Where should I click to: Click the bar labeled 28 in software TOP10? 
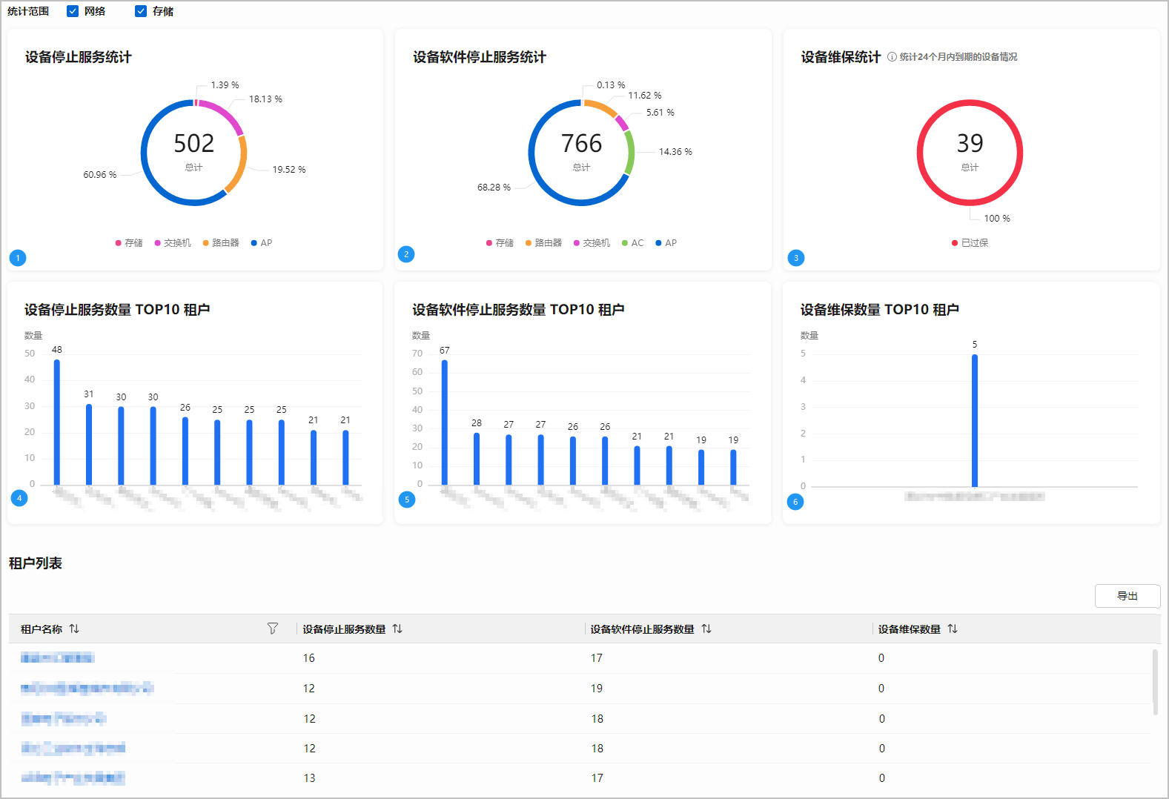477,459
